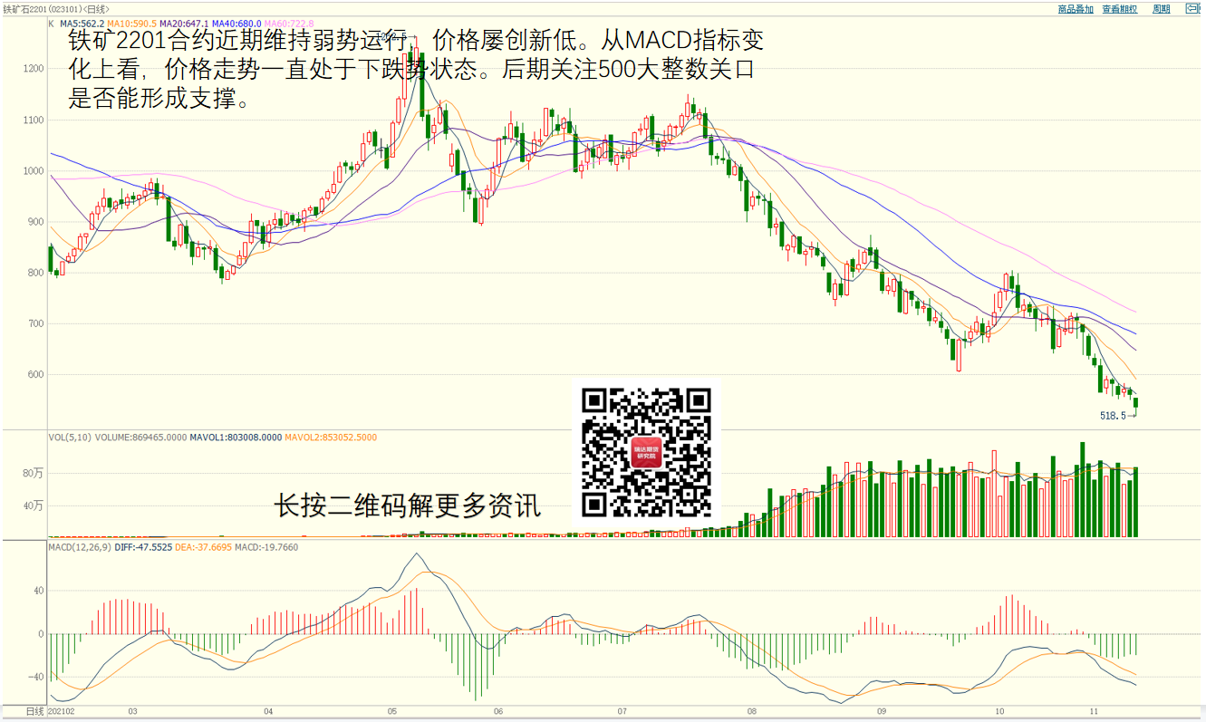Click the 商品叠加 link
1206x722 pixels.
(x=1076, y=9)
